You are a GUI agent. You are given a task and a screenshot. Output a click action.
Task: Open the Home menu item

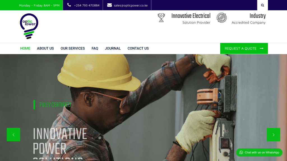coord(25,48)
